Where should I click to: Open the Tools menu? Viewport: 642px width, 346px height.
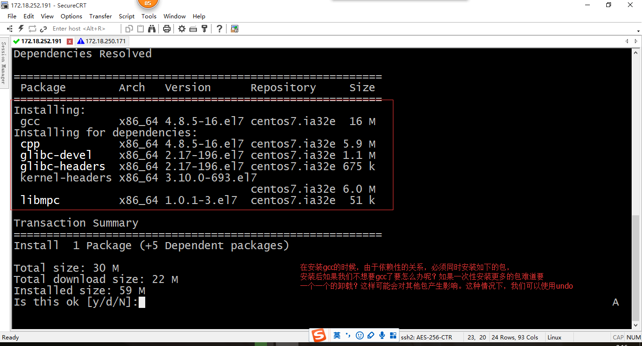(149, 16)
